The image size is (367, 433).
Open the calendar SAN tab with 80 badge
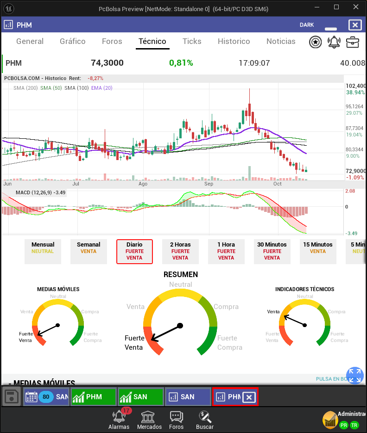(x=46, y=397)
